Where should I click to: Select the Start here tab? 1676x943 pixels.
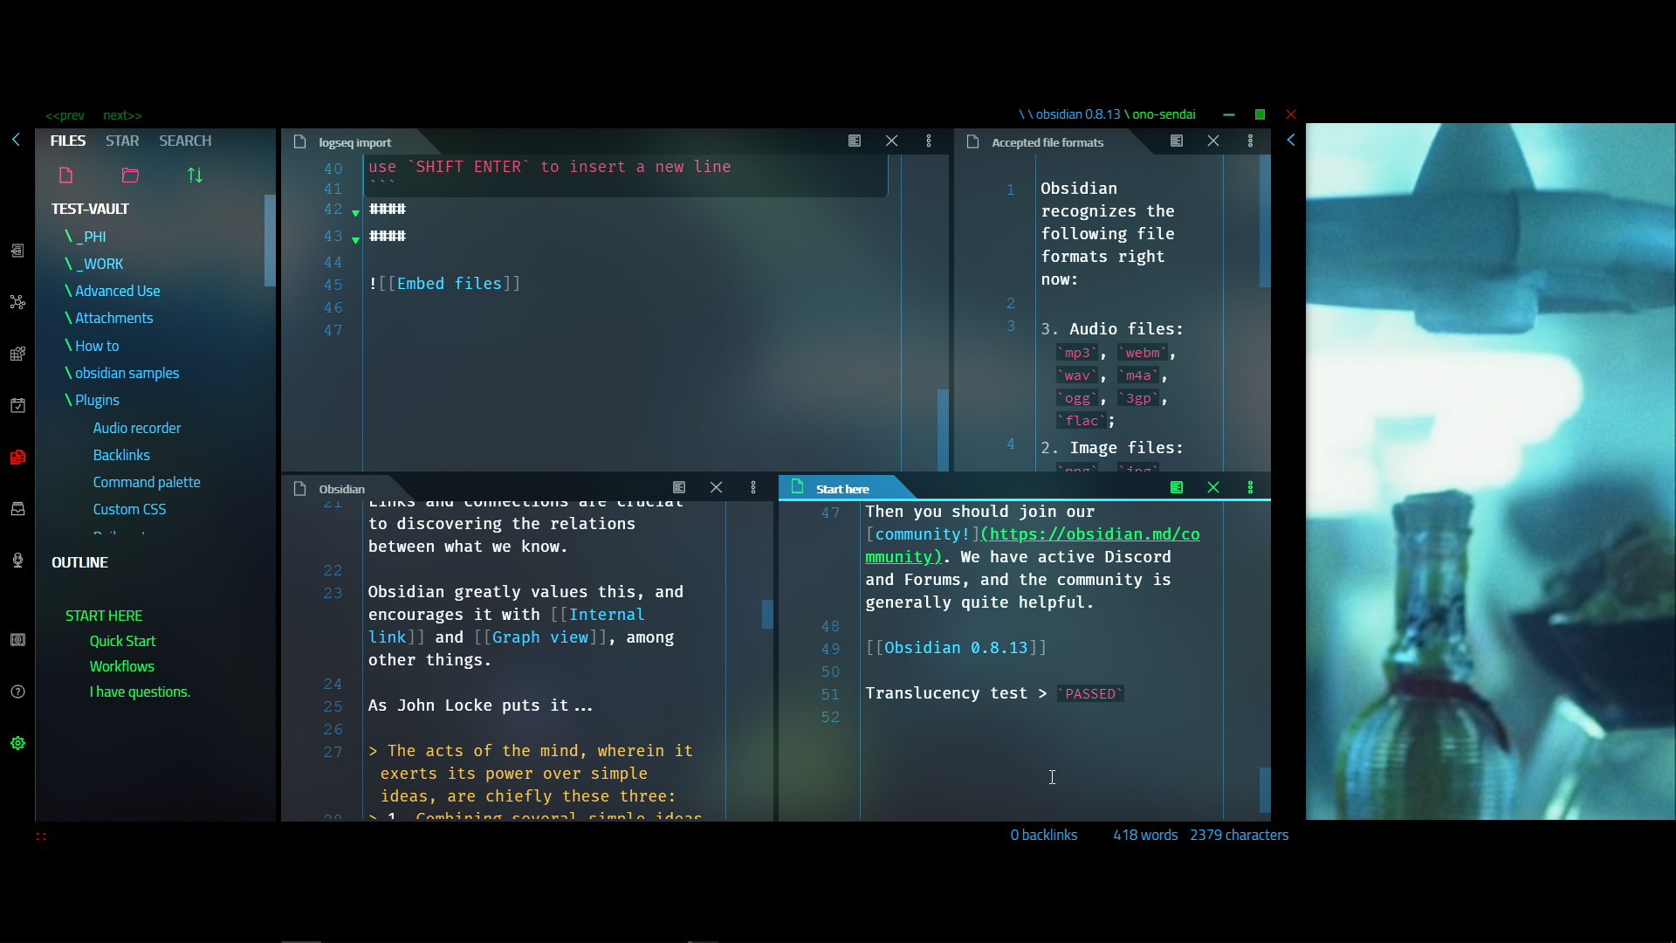841,487
